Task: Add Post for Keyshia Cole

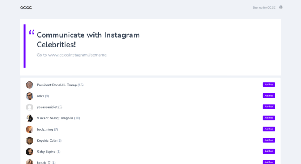Action: pos(269,140)
